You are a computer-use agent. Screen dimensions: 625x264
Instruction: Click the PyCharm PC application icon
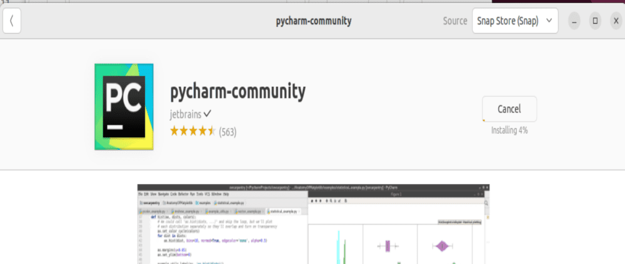tap(124, 107)
